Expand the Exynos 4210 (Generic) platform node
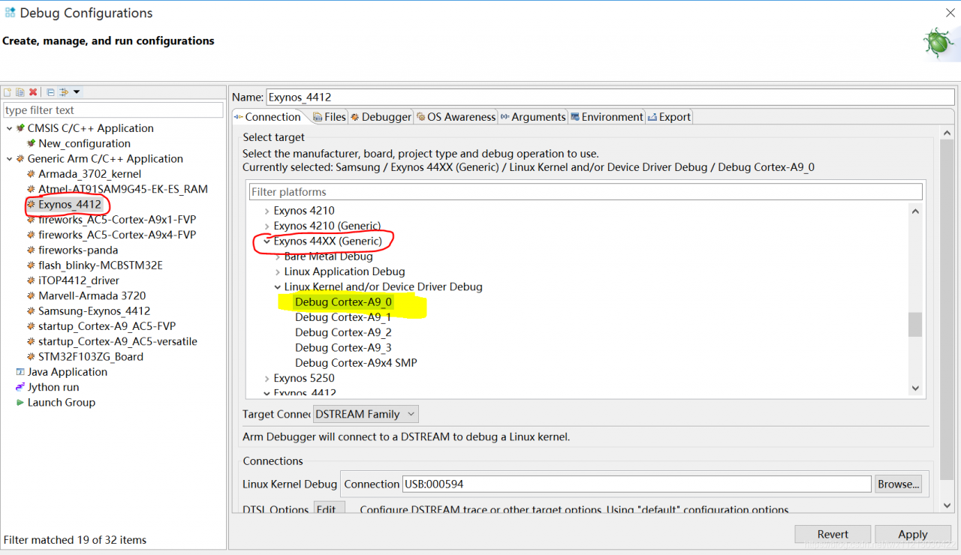Viewport: 961px width, 555px height. pos(267,226)
